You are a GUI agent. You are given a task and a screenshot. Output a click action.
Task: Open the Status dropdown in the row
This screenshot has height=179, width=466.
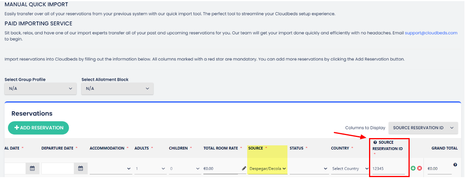(308, 169)
